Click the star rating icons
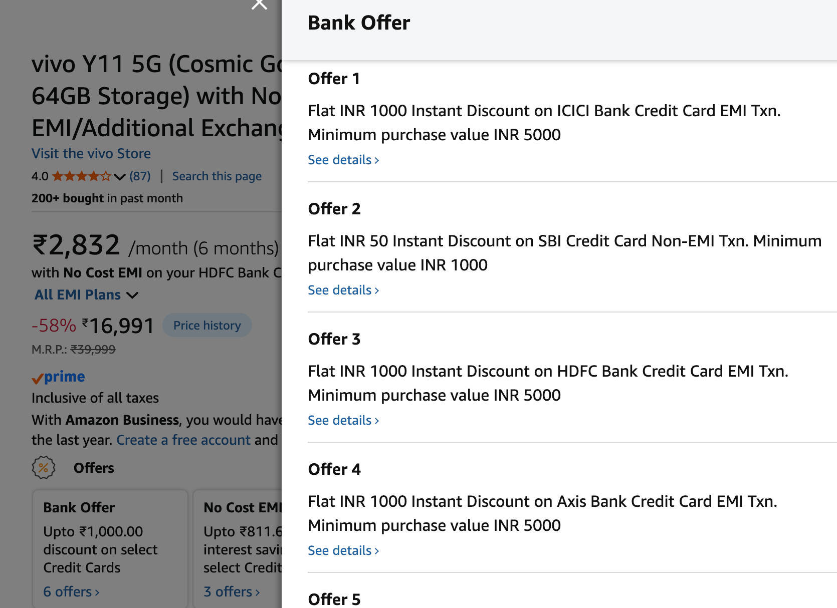 82,176
